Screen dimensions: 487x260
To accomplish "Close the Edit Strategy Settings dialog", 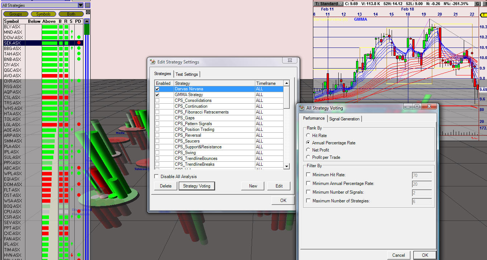I will [x=290, y=61].
